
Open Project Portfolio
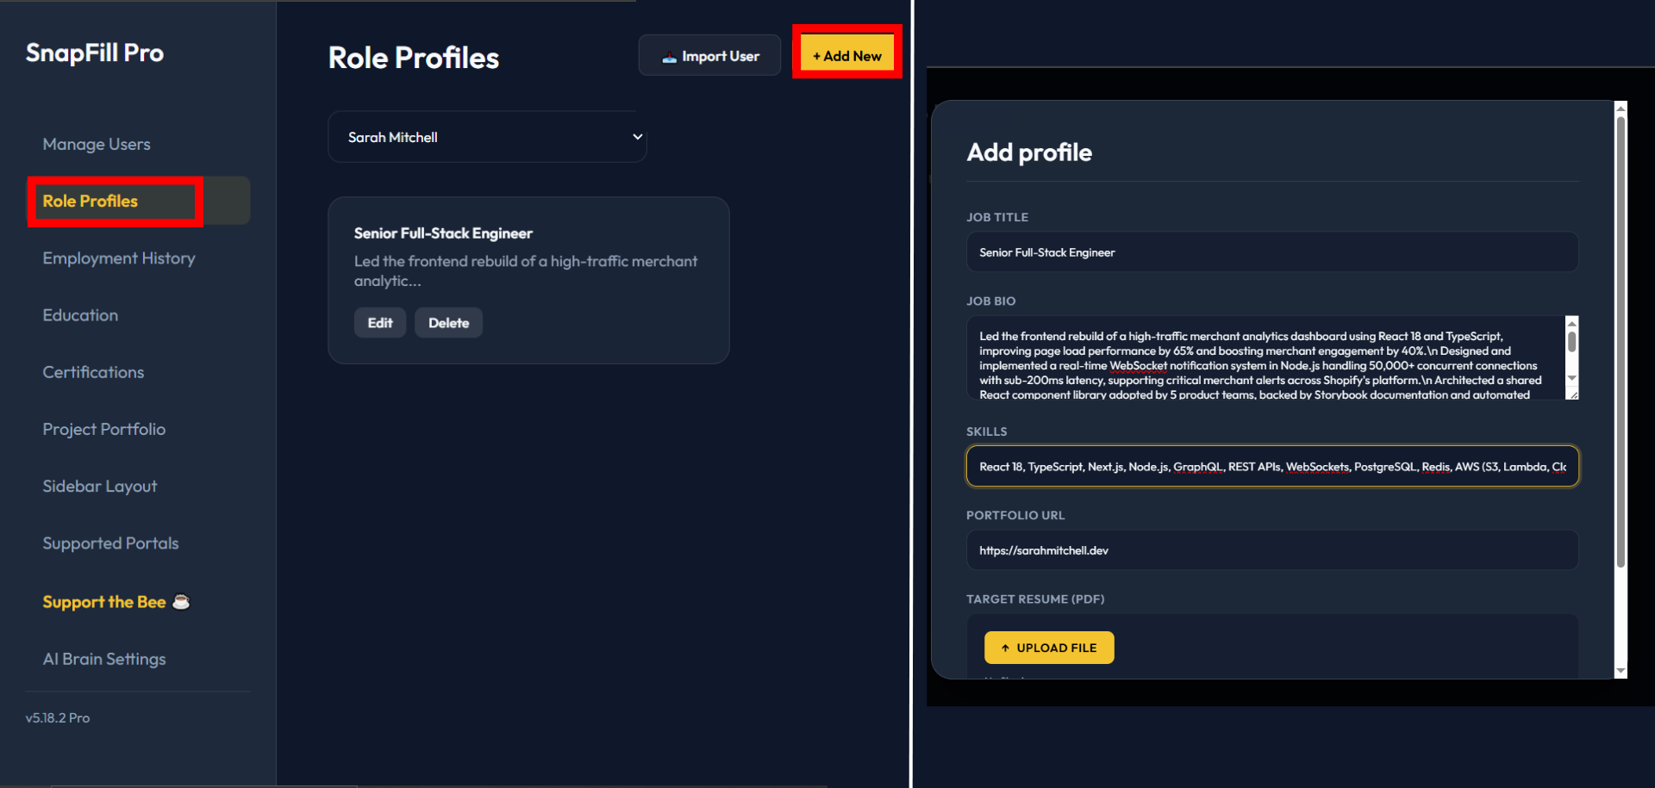[103, 429]
